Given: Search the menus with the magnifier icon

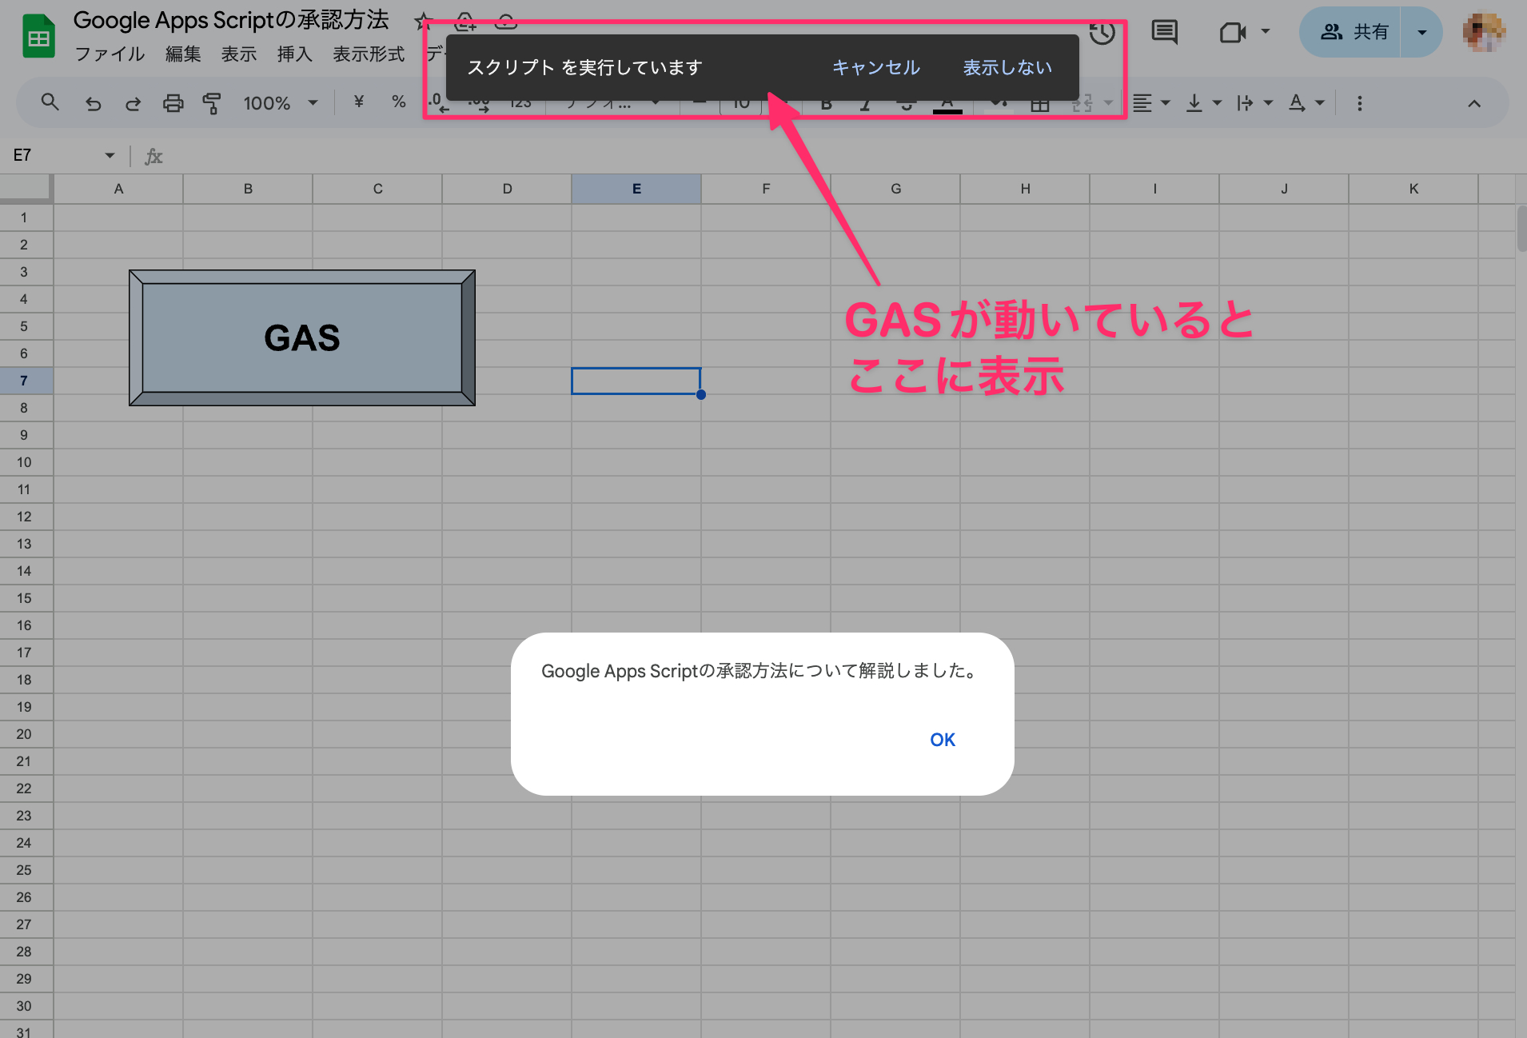Looking at the screenshot, I should (x=50, y=102).
